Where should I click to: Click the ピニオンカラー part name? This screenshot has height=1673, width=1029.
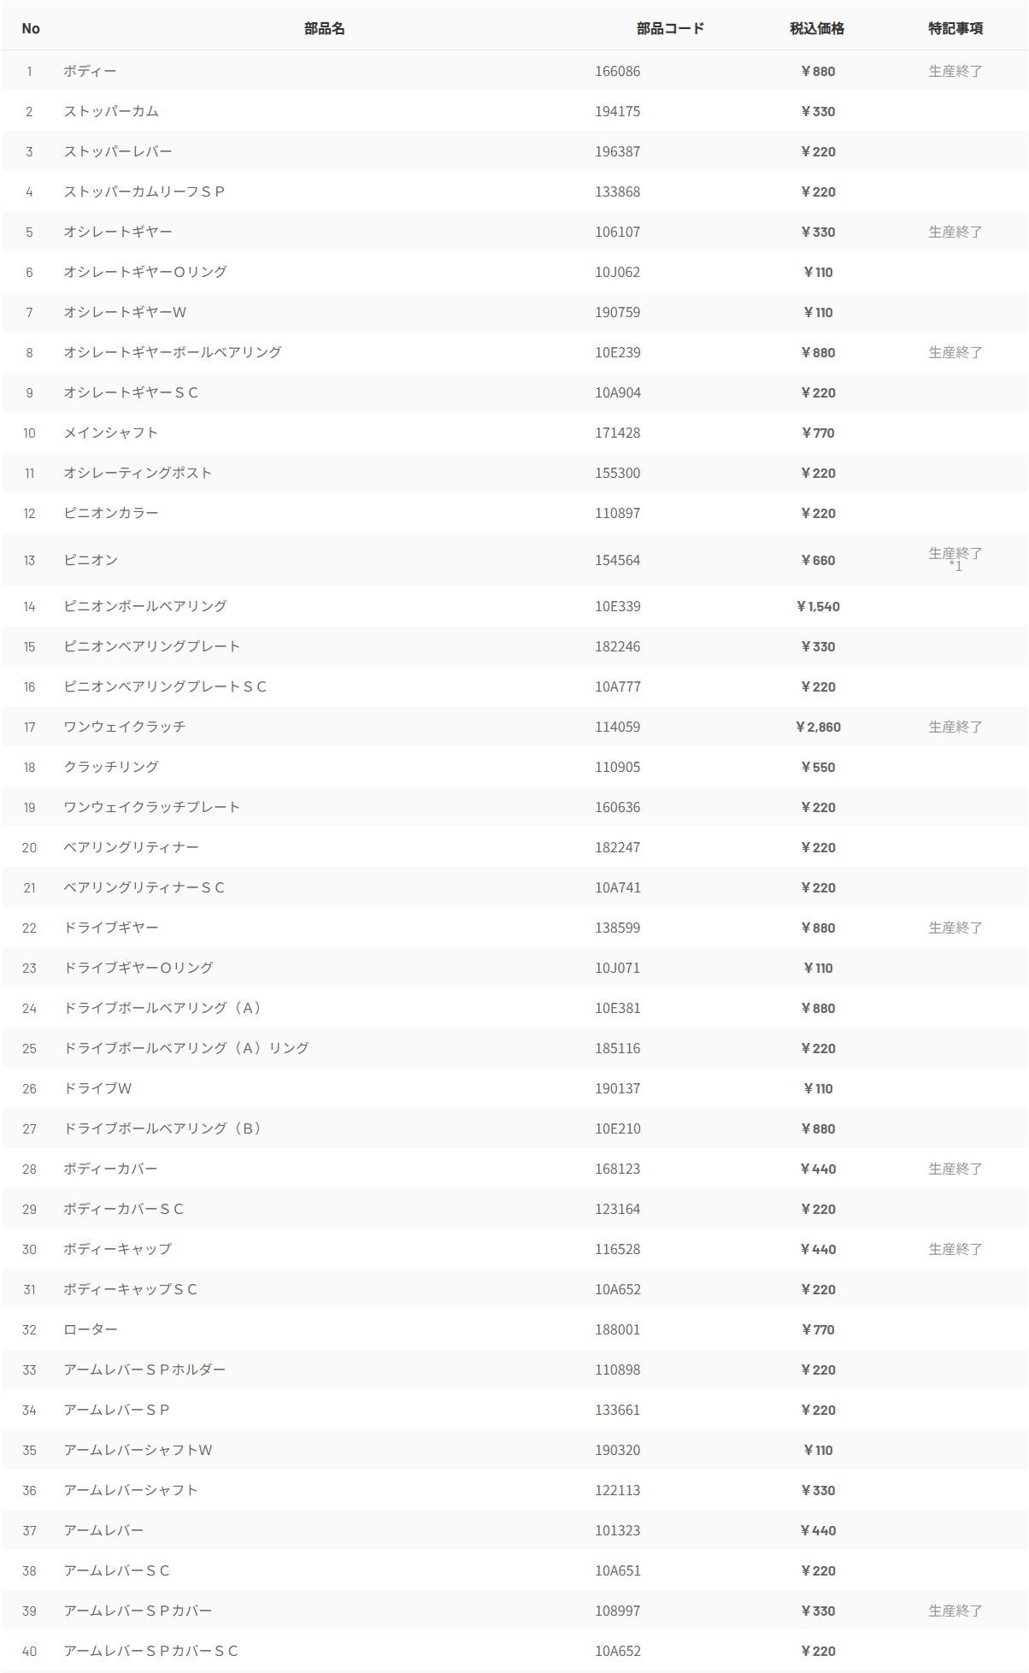click(110, 513)
